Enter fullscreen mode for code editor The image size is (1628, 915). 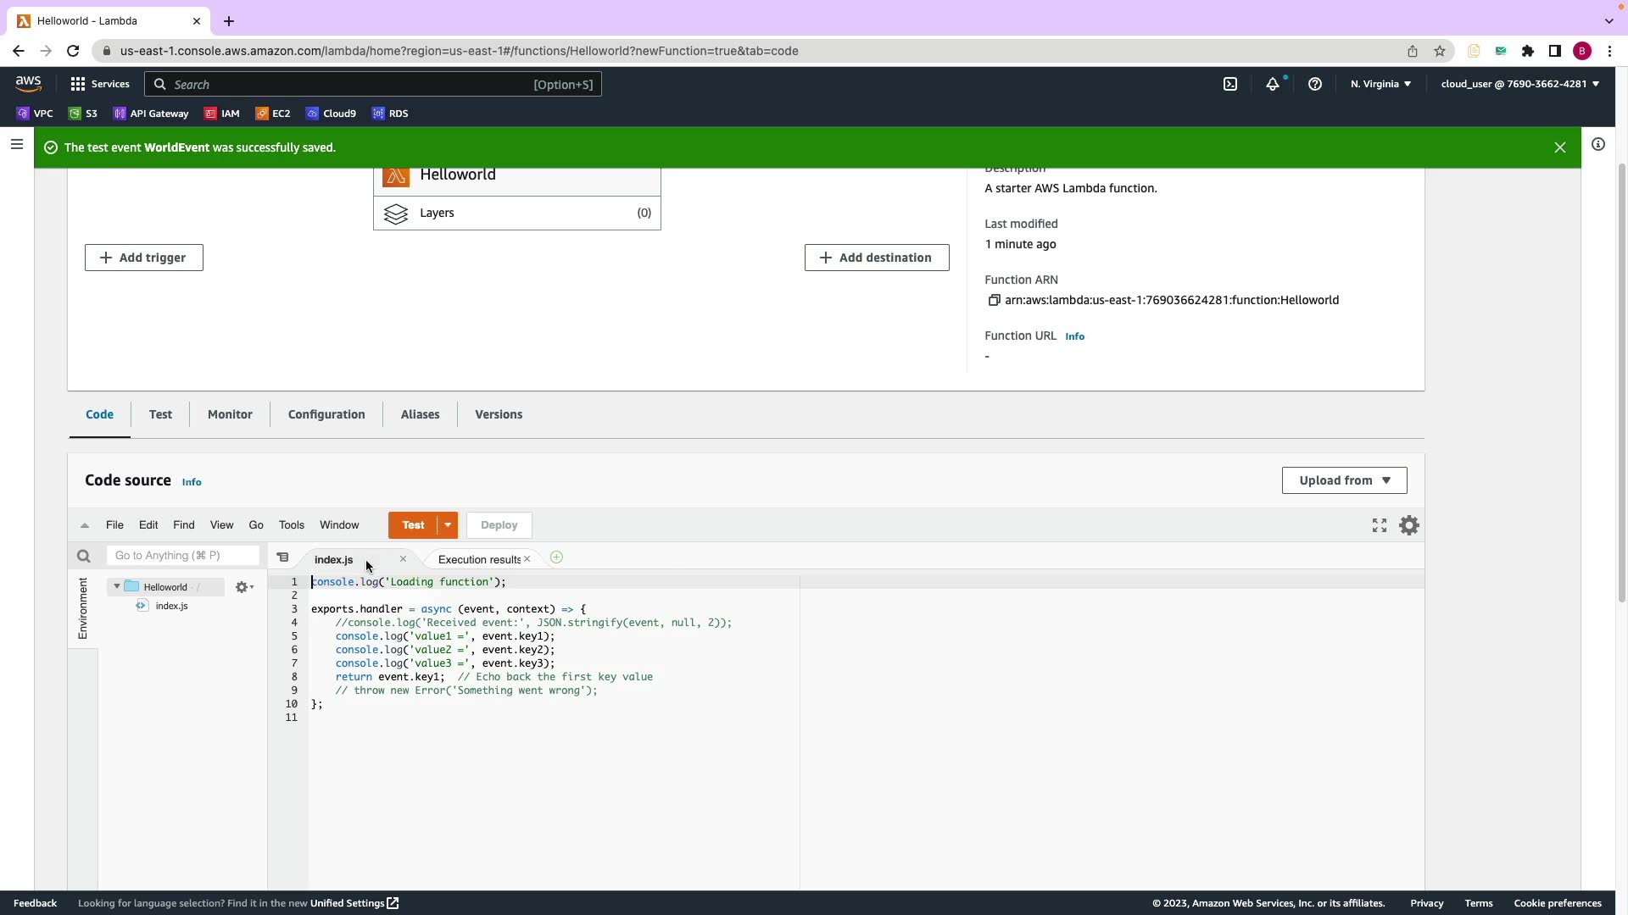click(x=1380, y=526)
